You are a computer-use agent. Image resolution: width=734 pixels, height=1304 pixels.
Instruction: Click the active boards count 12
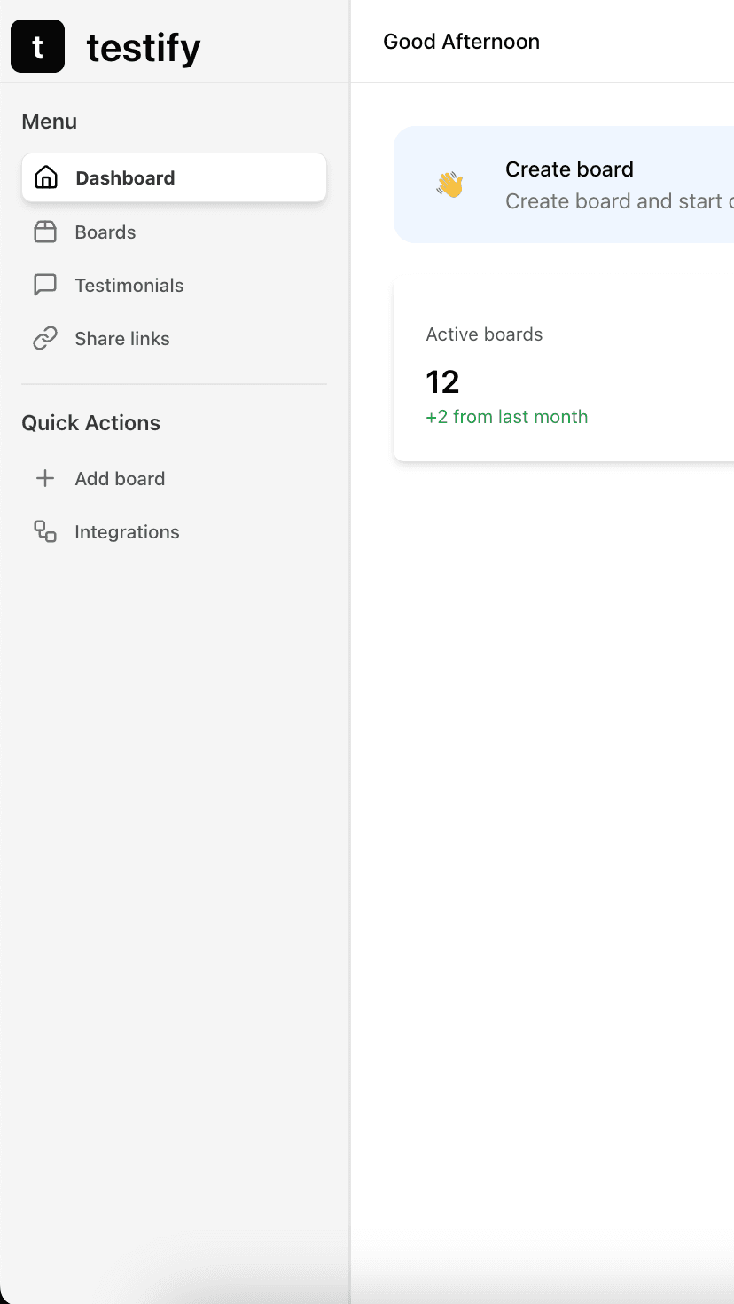[442, 382]
